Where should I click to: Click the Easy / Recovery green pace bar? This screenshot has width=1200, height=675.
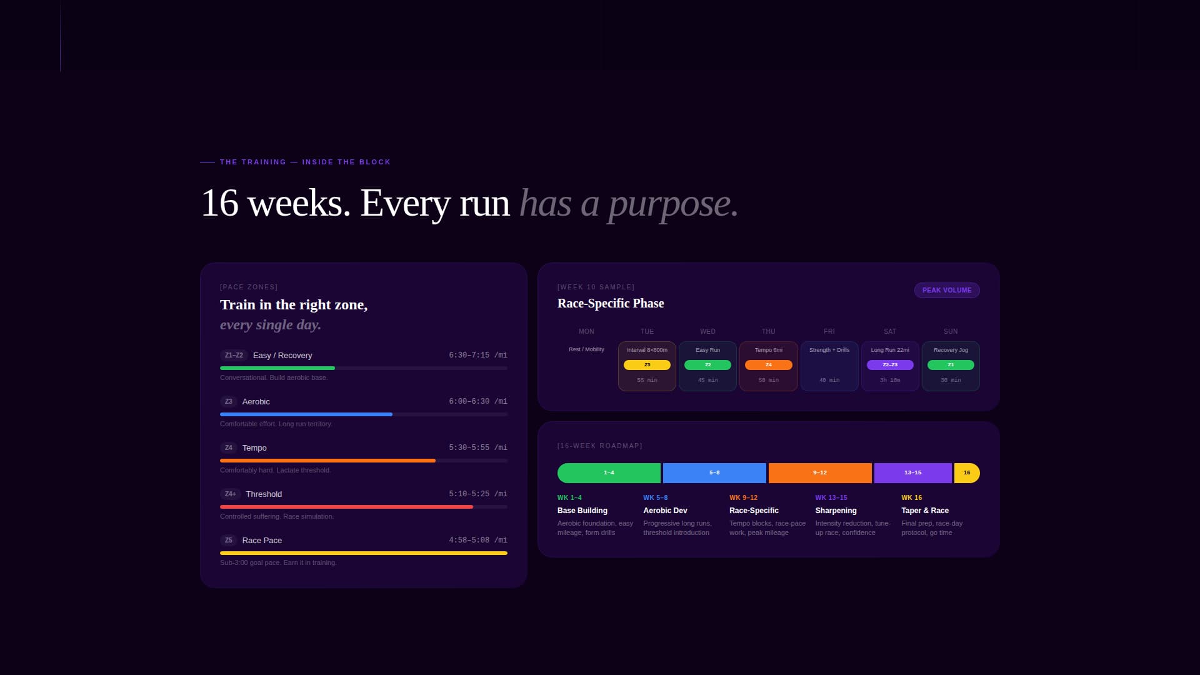277,368
